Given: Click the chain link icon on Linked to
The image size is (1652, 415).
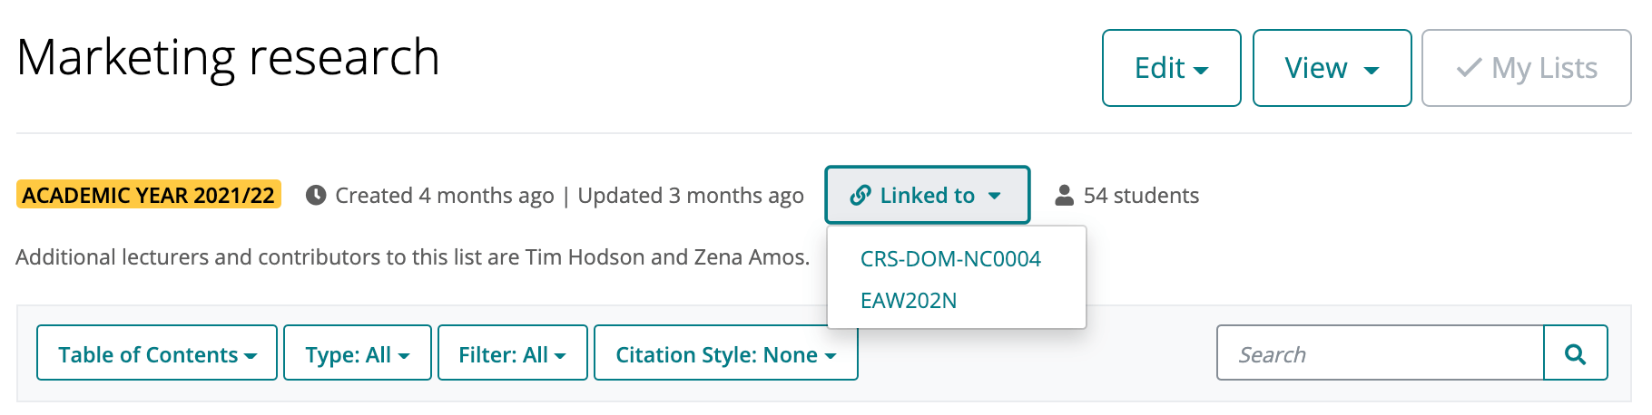Looking at the screenshot, I should pyautogui.click(x=860, y=196).
